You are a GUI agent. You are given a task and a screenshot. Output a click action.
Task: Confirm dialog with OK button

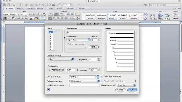[132, 90]
